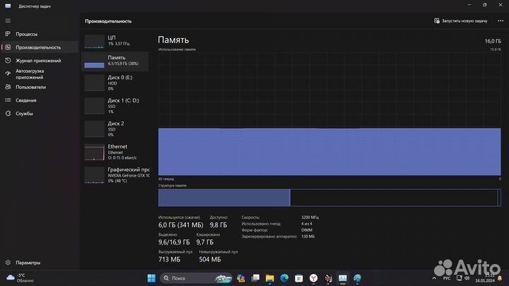Click the 504 МБ non-paged pool value
This screenshot has height=286, width=509.
pyautogui.click(x=210, y=259)
